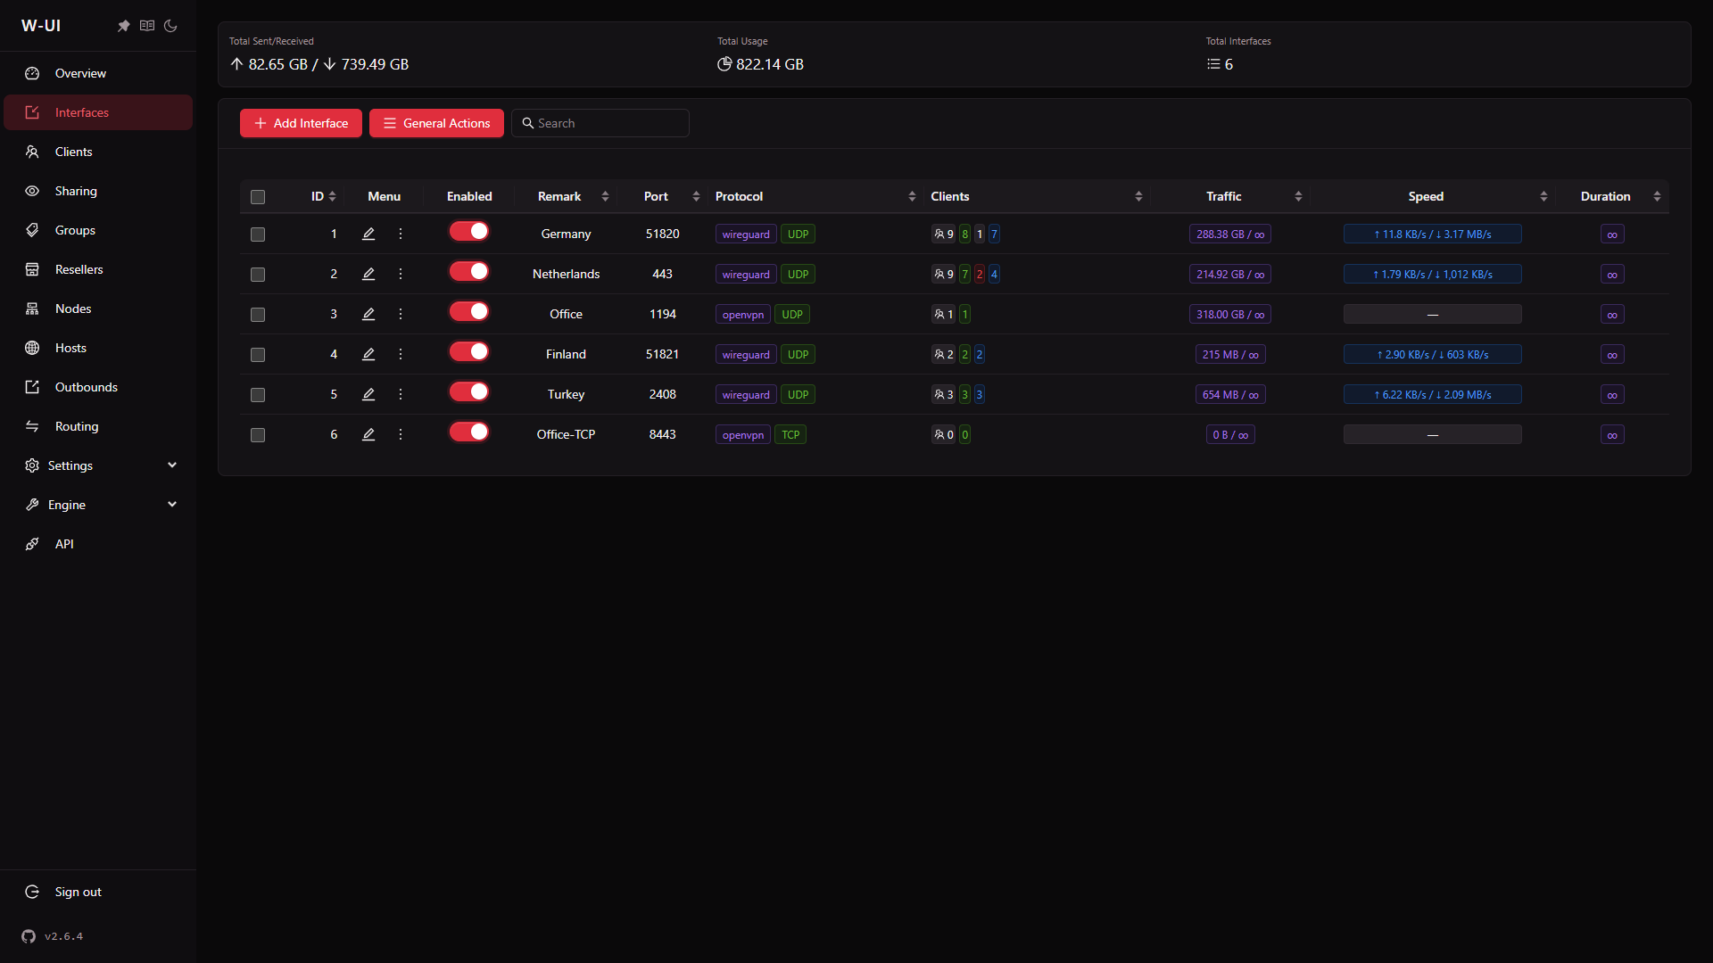
Task: Open the three-dot menu for Office-TCP row
Action: tap(401, 434)
